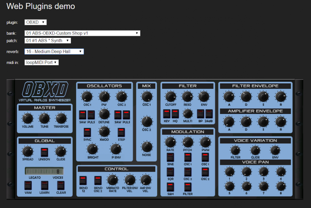
Task: Toggle the BEND 12 switch
Action: coord(83,181)
